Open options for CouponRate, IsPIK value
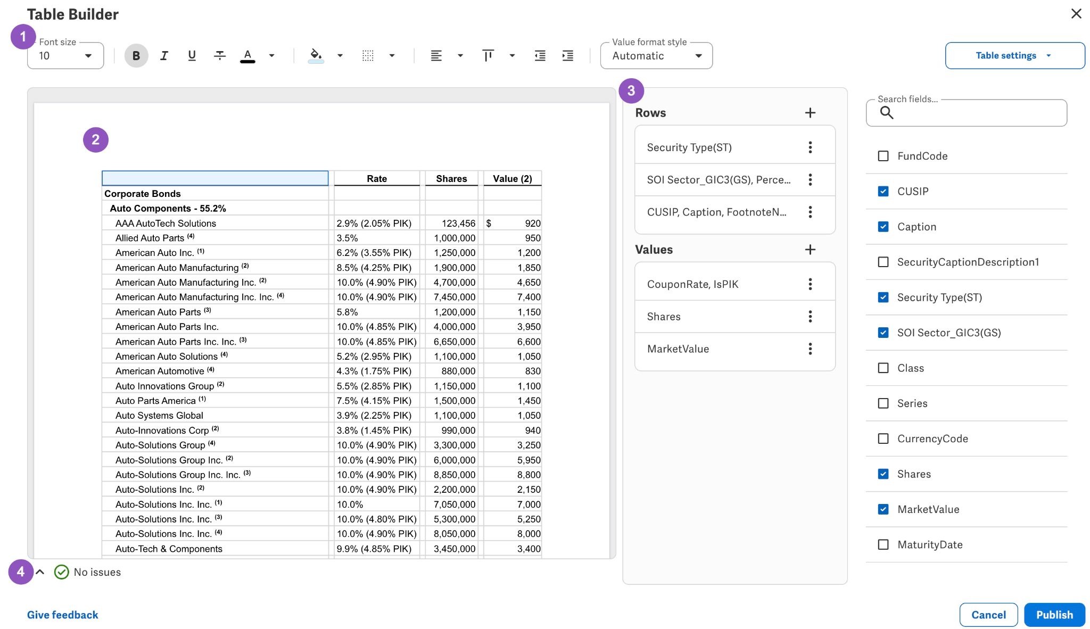Viewport: 1090px width, 629px height. pyautogui.click(x=810, y=284)
